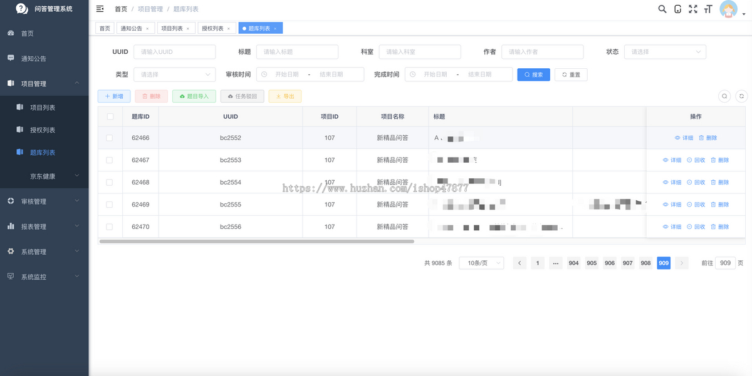Image resolution: width=752 pixels, height=376 pixels.
Task: Click the 重置 button
Action: 571,74
